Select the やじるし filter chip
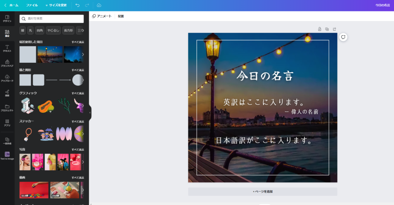Screen dimensions: 394x205 [x=53, y=30]
